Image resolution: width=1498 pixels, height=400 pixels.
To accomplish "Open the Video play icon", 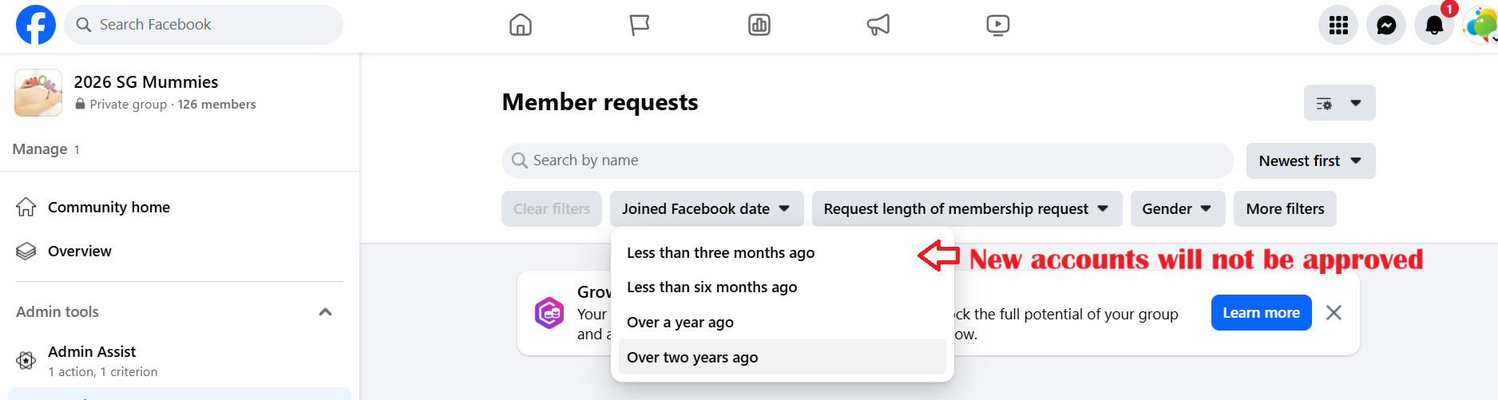I will [997, 25].
